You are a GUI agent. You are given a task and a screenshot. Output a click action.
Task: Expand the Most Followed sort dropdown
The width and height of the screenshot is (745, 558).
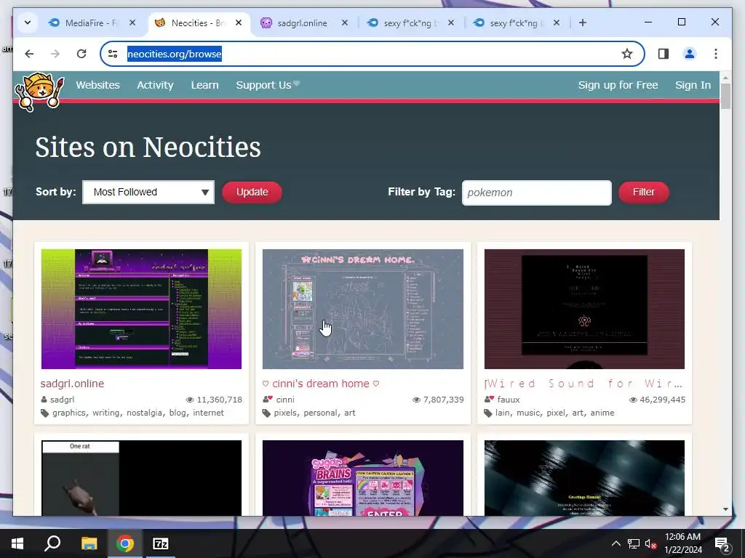(148, 192)
